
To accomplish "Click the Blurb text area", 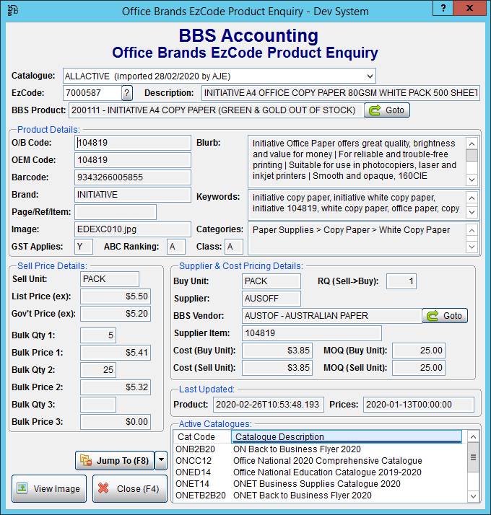I will (357, 160).
